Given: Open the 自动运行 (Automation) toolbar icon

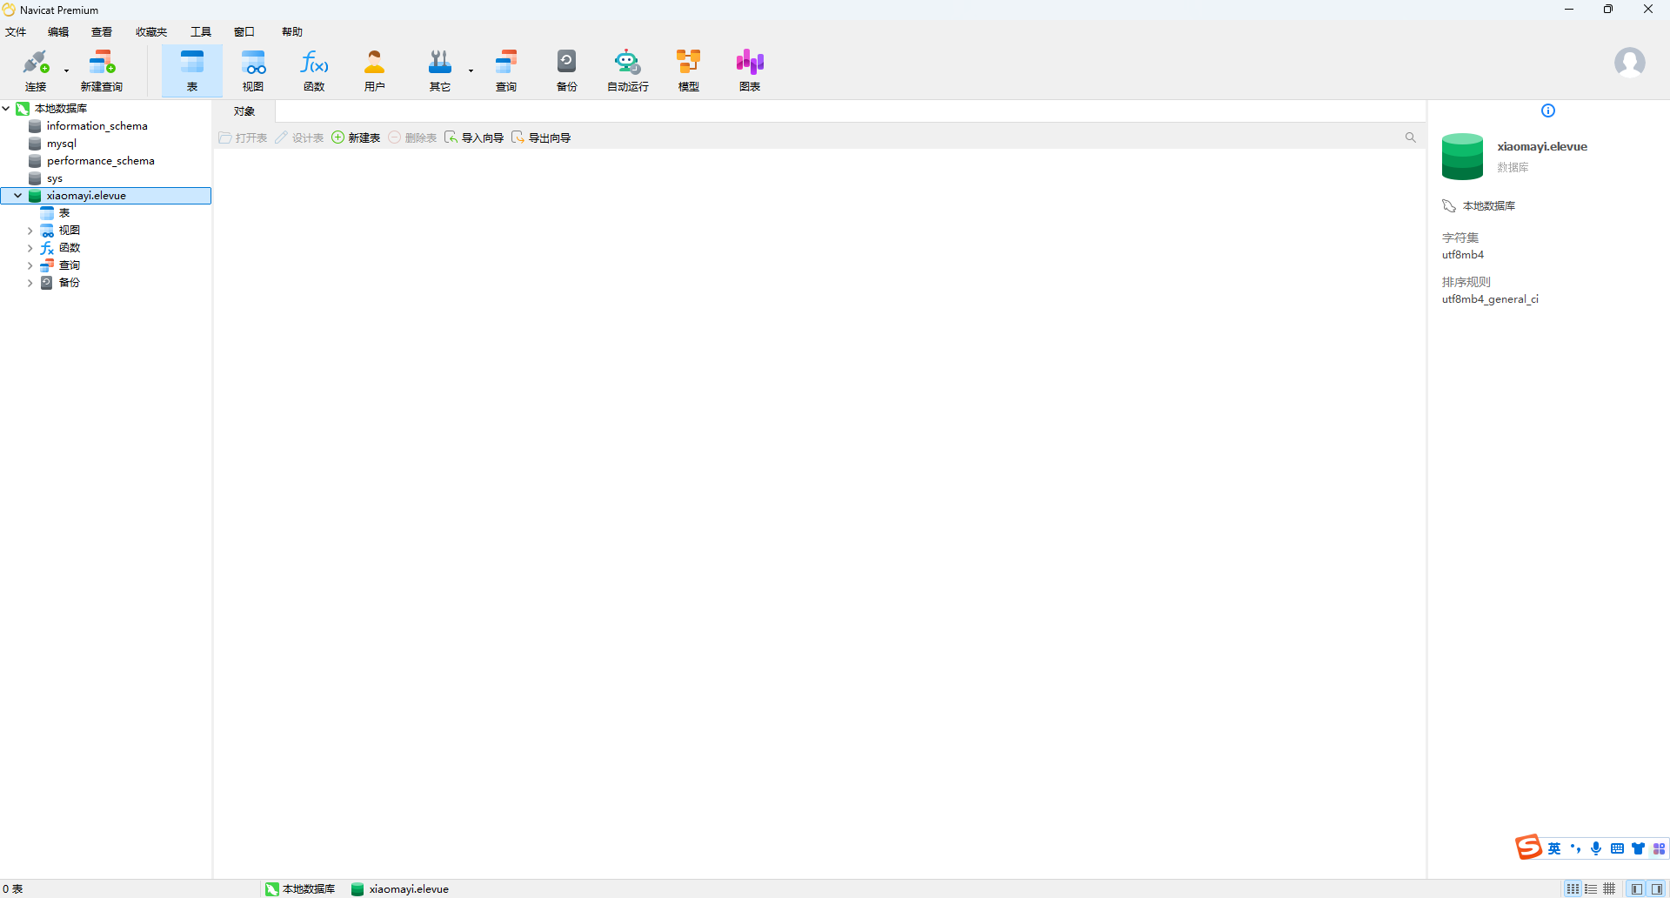Looking at the screenshot, I should [x=628, y=70].
